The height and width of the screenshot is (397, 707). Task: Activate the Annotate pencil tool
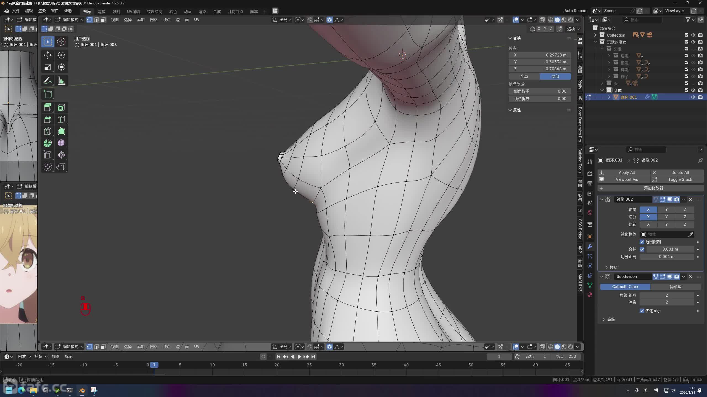click(48, 81)
